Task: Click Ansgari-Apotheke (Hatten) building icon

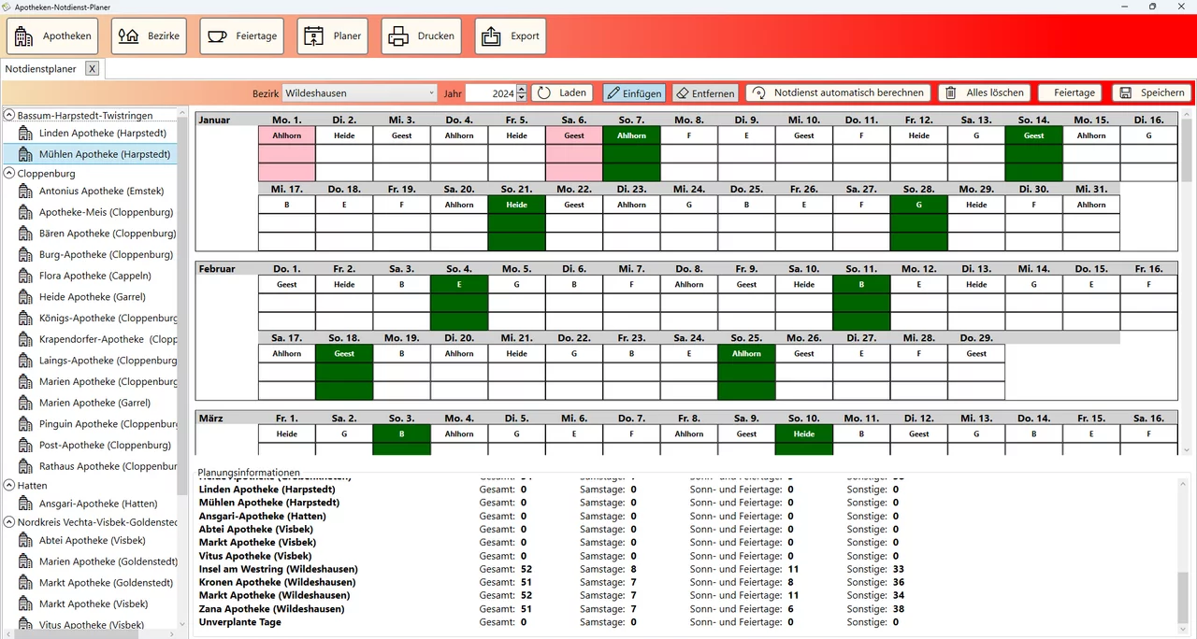Action: point(26,504)
